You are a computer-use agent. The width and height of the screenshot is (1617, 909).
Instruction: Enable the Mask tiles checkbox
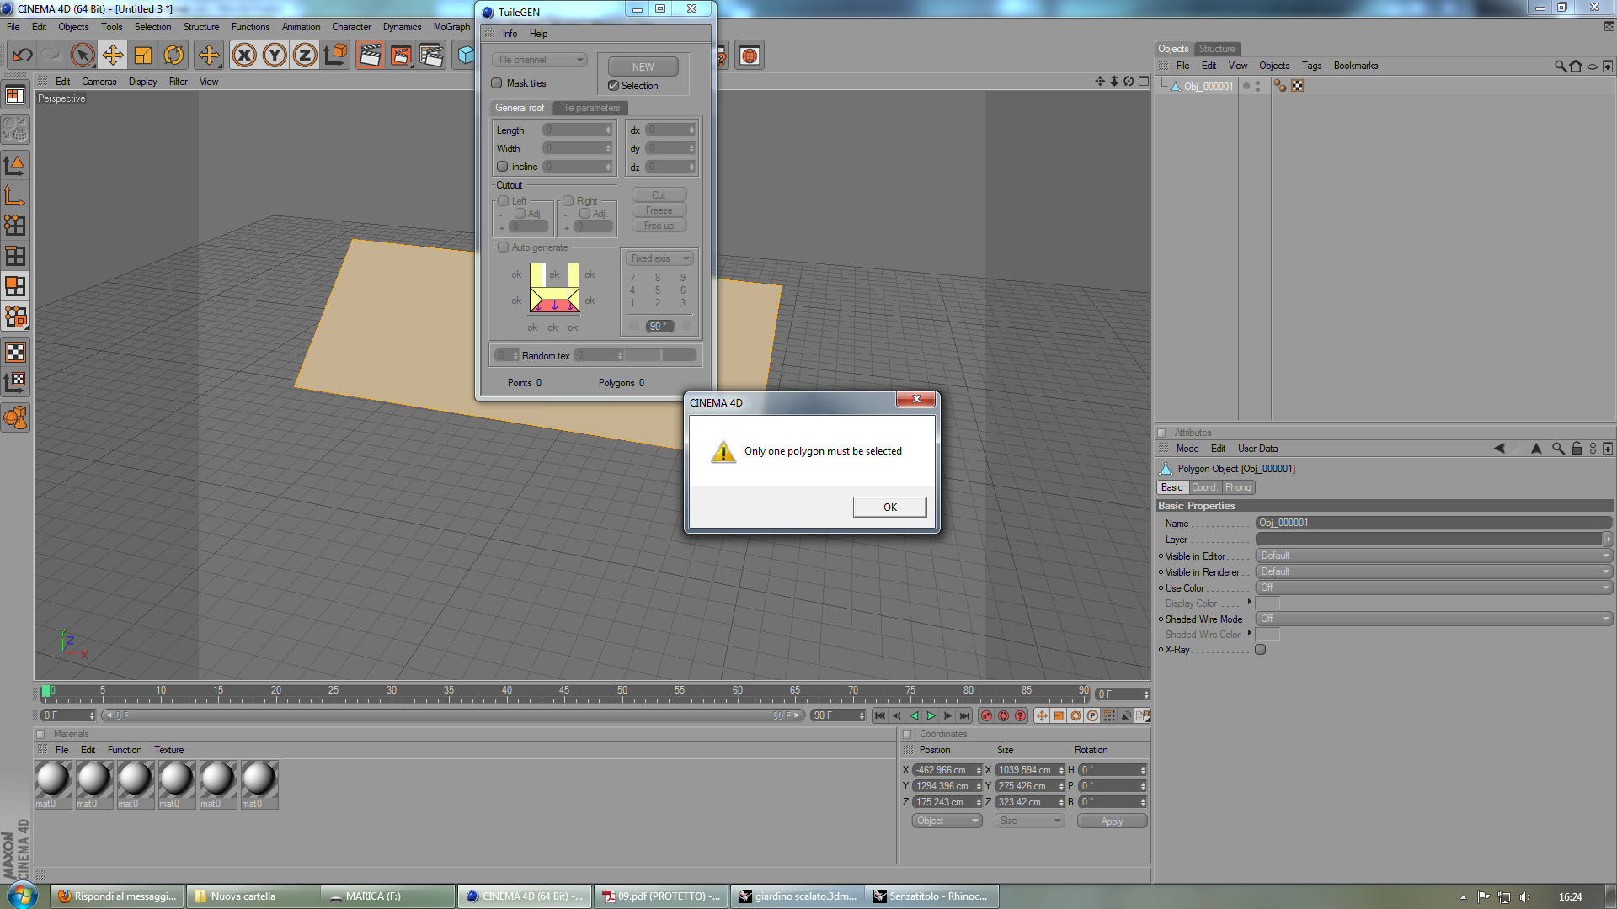(497, 83)
